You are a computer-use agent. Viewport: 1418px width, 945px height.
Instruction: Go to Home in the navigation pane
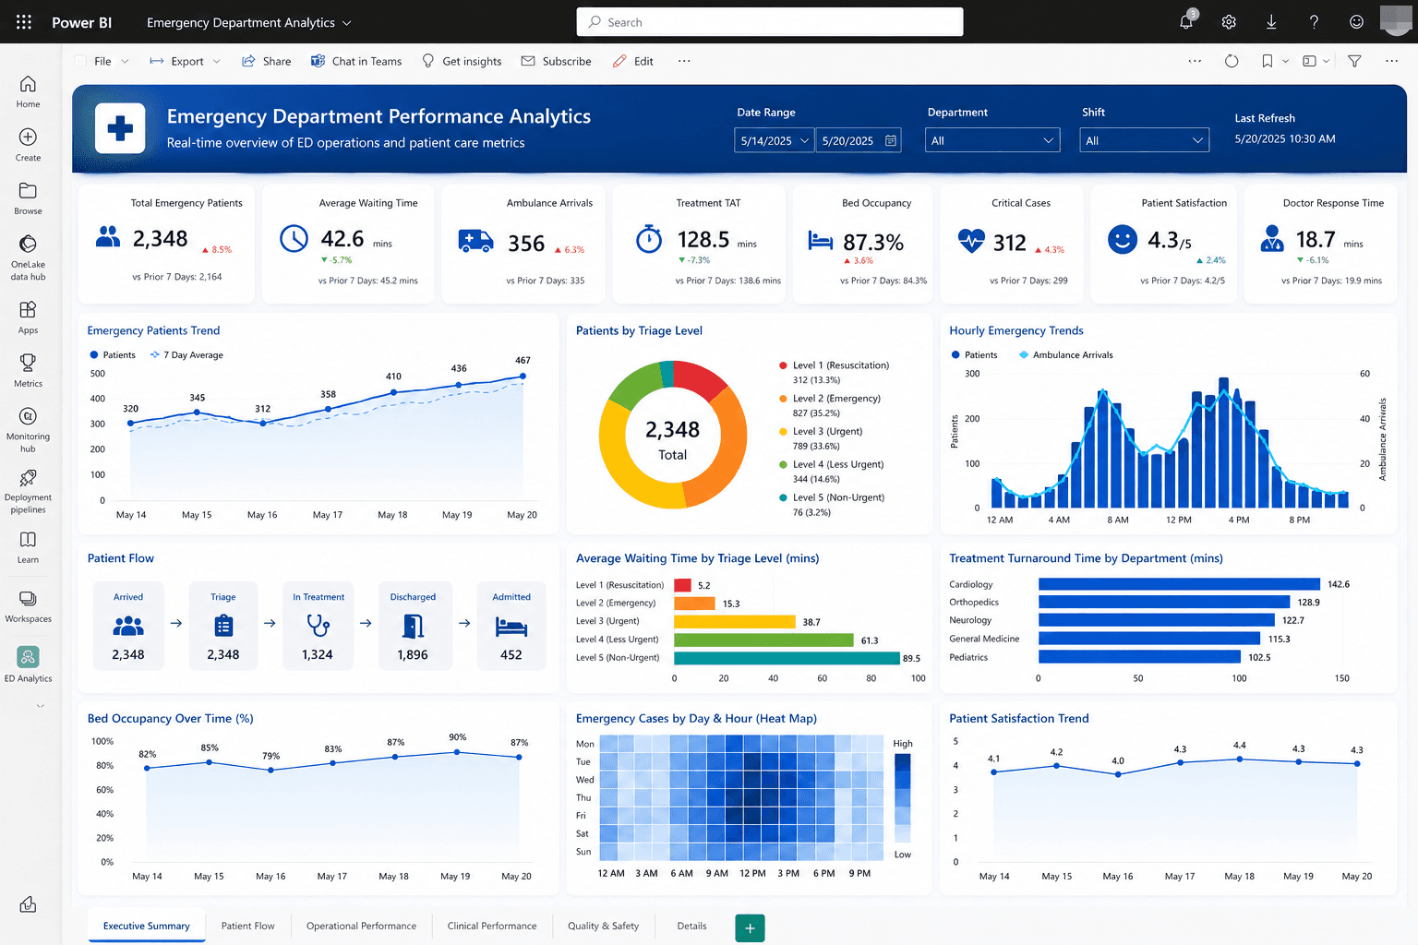tap(28, 91)
